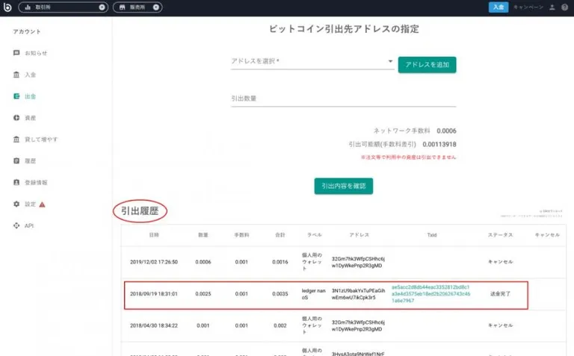Select the 出金 sidebar icon
Viewport: 574px width, 356px height.
[16, 96]
